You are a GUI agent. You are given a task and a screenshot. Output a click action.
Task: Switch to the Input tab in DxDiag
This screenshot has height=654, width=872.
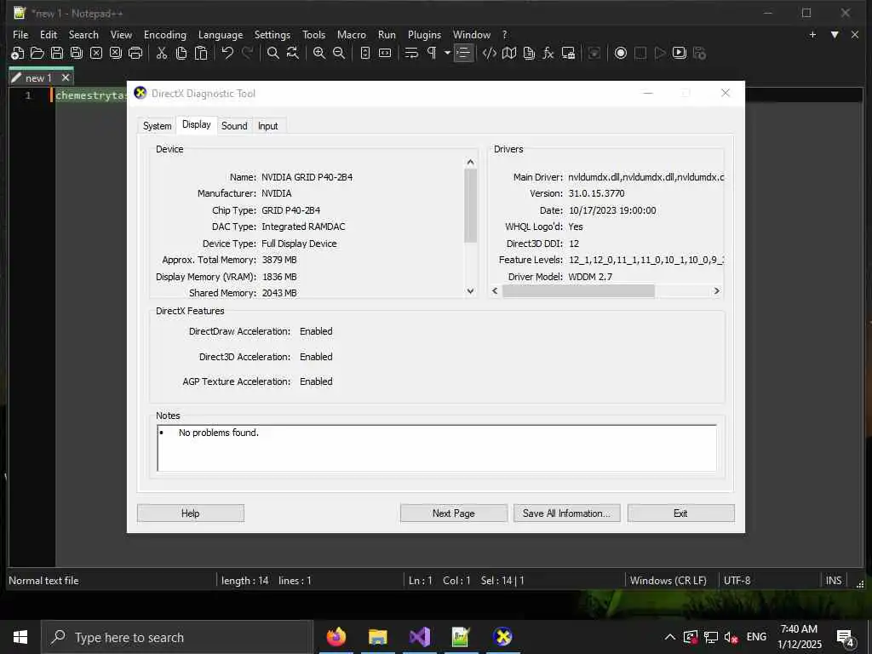point(267,126)
